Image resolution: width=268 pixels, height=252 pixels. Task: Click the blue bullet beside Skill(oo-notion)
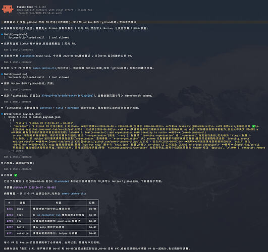click(2, 74)
